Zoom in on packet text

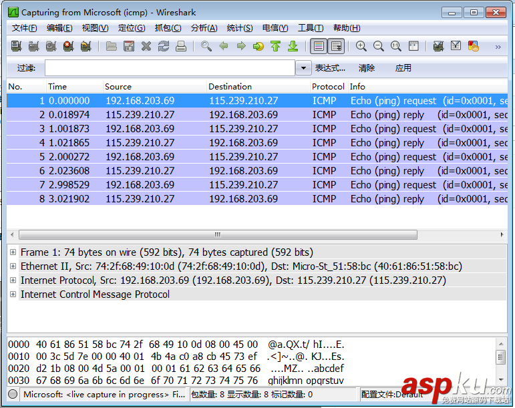coord(361,46)
